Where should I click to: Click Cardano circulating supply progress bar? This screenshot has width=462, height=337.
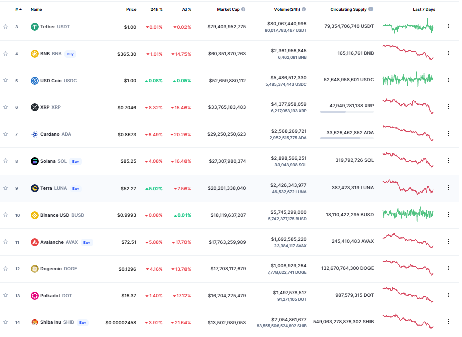coord(347,138)
